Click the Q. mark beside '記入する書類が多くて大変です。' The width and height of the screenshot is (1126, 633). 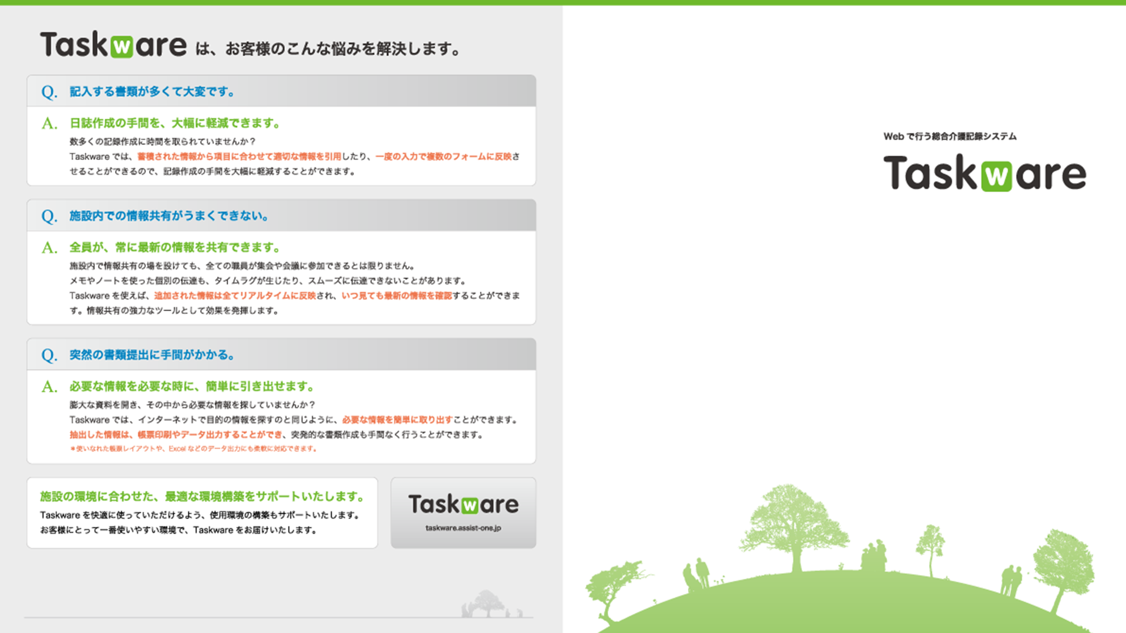point(49,92)
